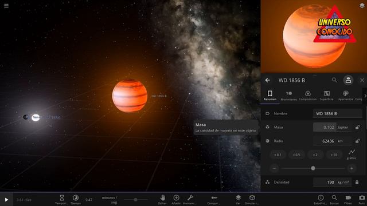Click the planet preview thumbnail
Viewport: 367px width, 206px height.
pos(314,37)
